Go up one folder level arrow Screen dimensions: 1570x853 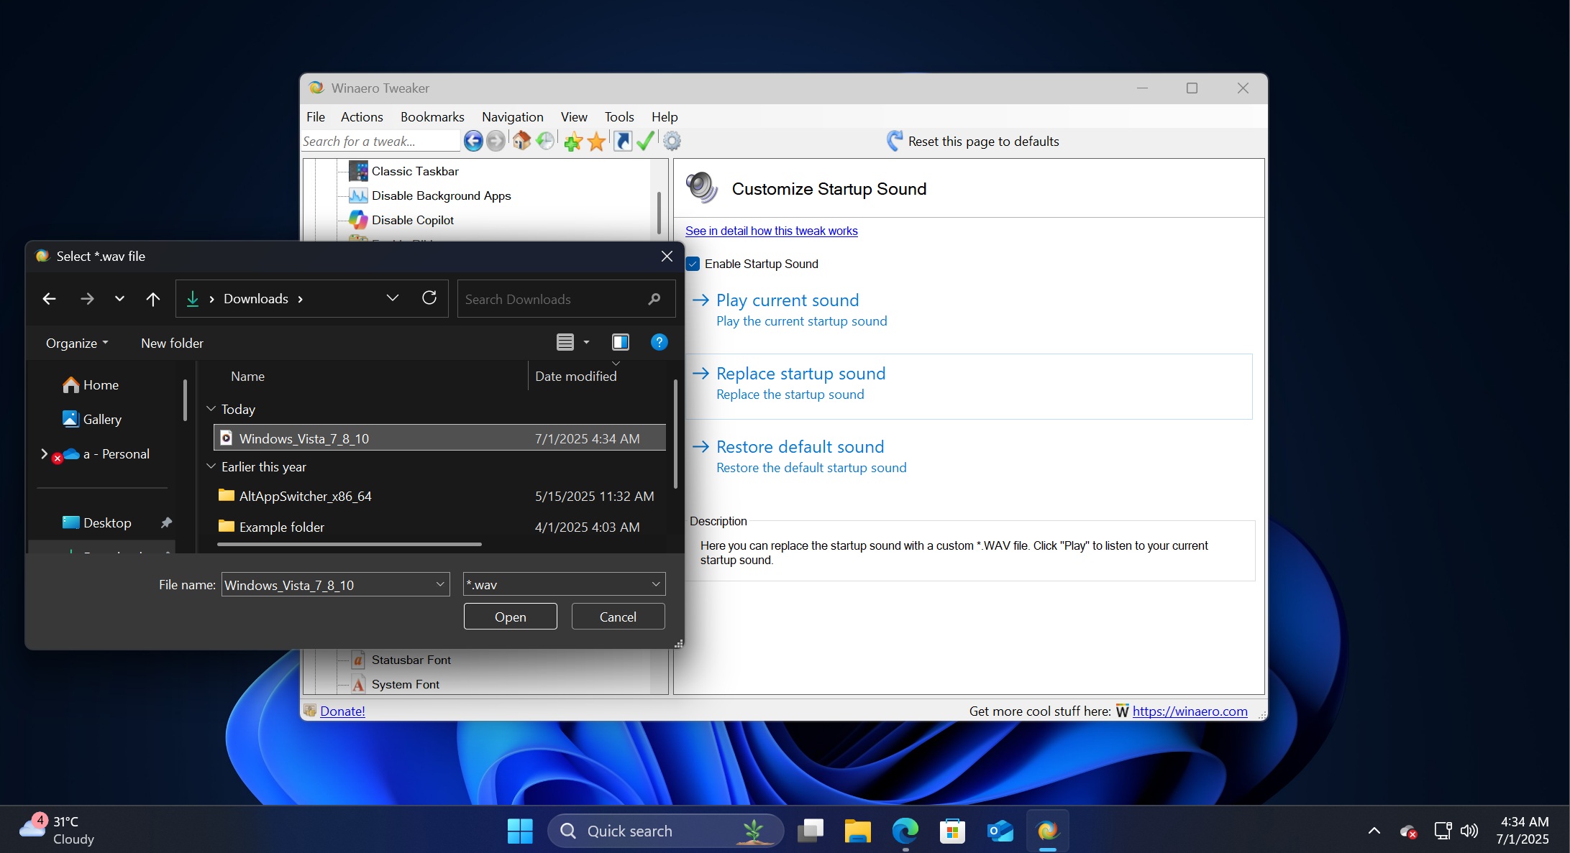coord(152,299)
